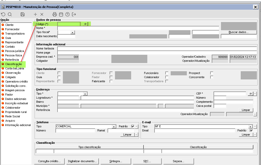The image size is (261, 165).
Task: Enable the Colaborador checkbox
Action: click(x=167, y=77)
